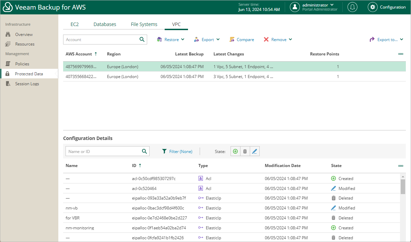Image resolution: width=411 pixels, height=242 pixels.
Task: Open Filter (None) options
Action: (177, 151)
